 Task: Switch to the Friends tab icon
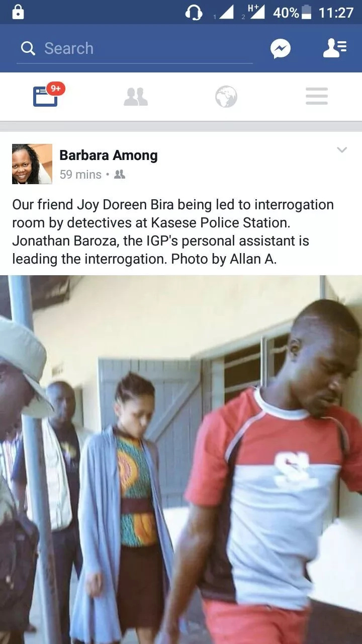click(x=136, y=96)
